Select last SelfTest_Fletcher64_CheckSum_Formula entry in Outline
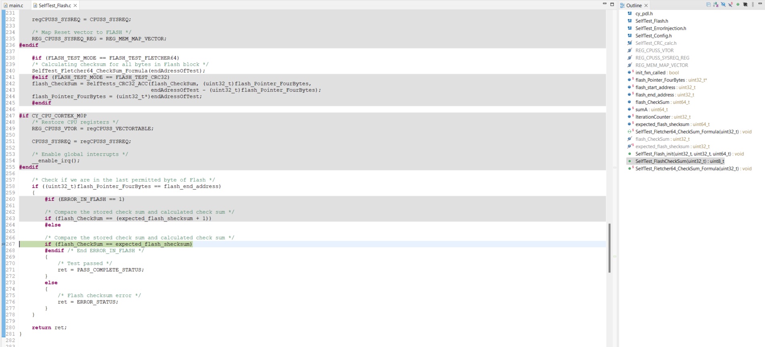The image size is (765, 347). pos(693,169)
